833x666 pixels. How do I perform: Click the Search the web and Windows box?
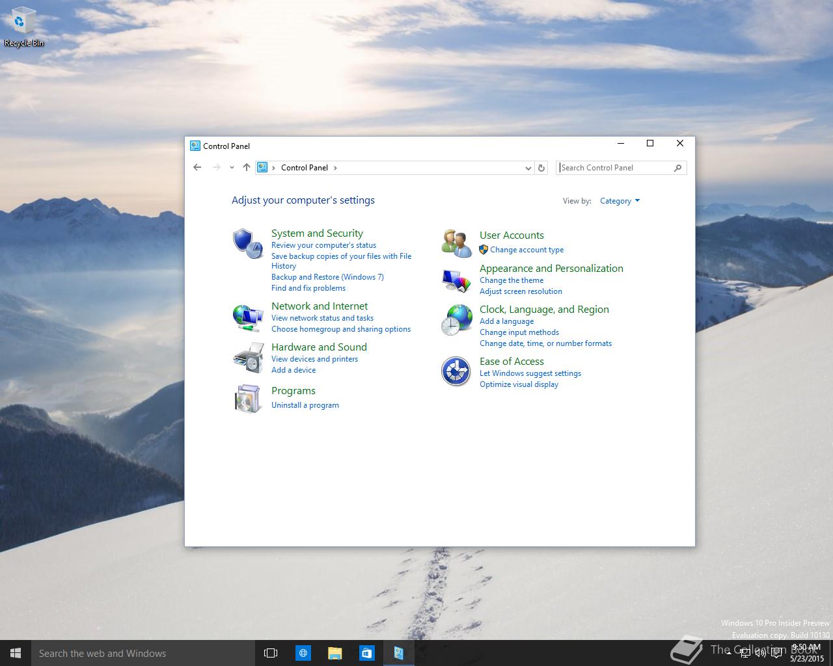tap(143, 653)
